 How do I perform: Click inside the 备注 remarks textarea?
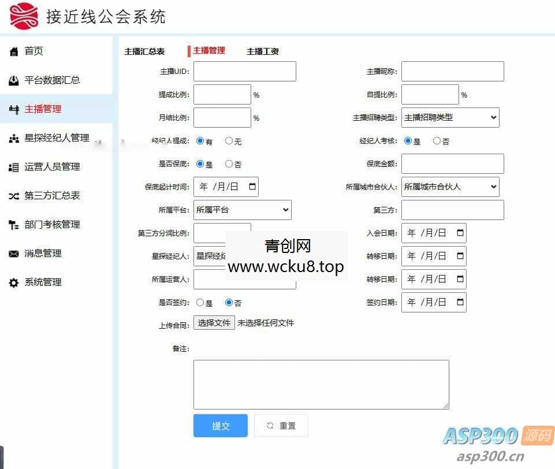321,384
